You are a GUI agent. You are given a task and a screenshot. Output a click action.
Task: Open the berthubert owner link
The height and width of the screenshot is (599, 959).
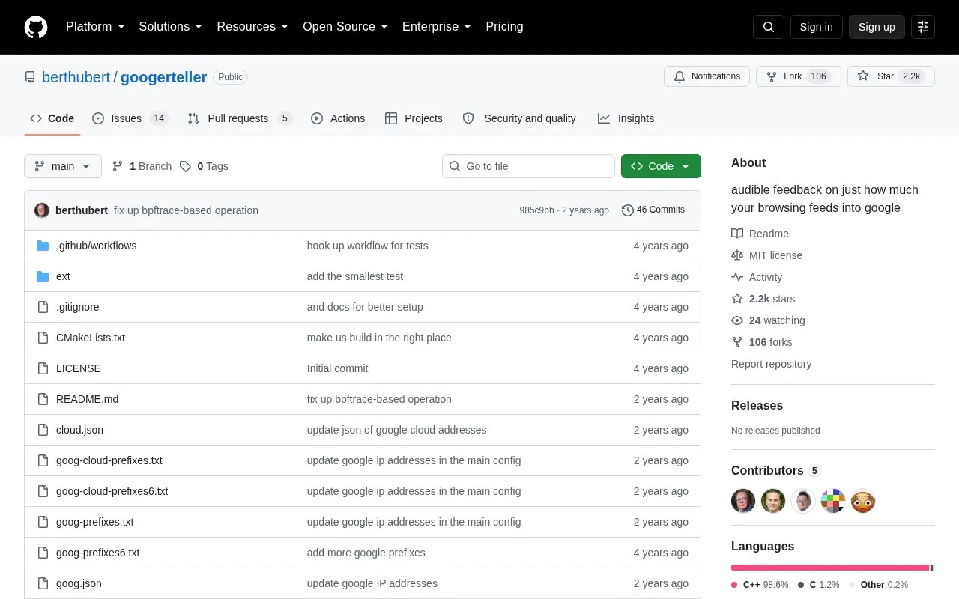76,77
